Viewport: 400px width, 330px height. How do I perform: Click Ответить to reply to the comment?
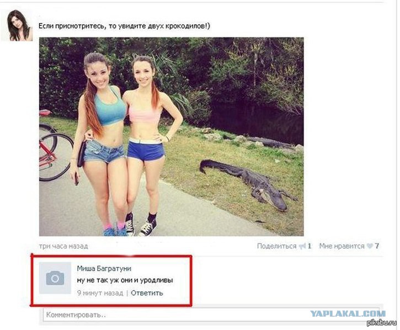(147, 293)
